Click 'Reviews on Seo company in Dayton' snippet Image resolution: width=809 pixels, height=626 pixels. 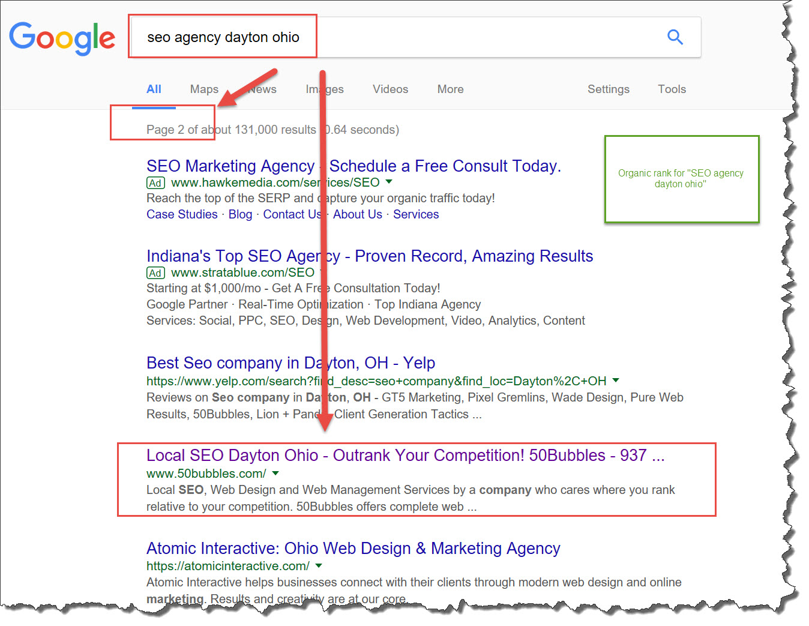[415, 406]
